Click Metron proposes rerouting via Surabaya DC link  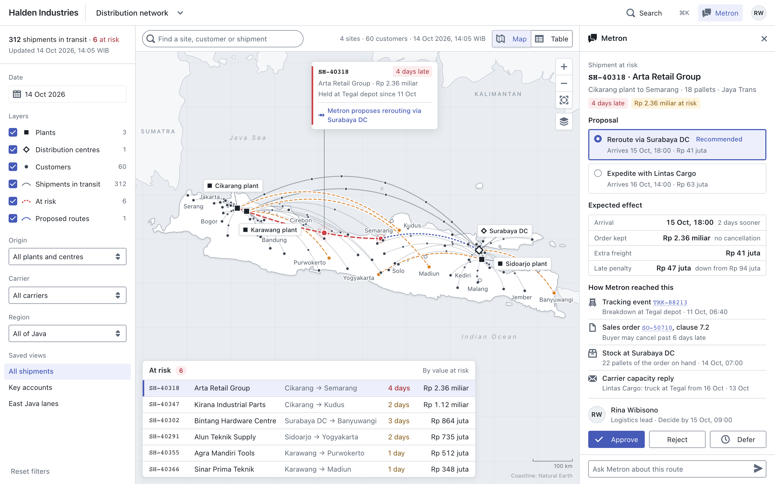tap(374, 115)
